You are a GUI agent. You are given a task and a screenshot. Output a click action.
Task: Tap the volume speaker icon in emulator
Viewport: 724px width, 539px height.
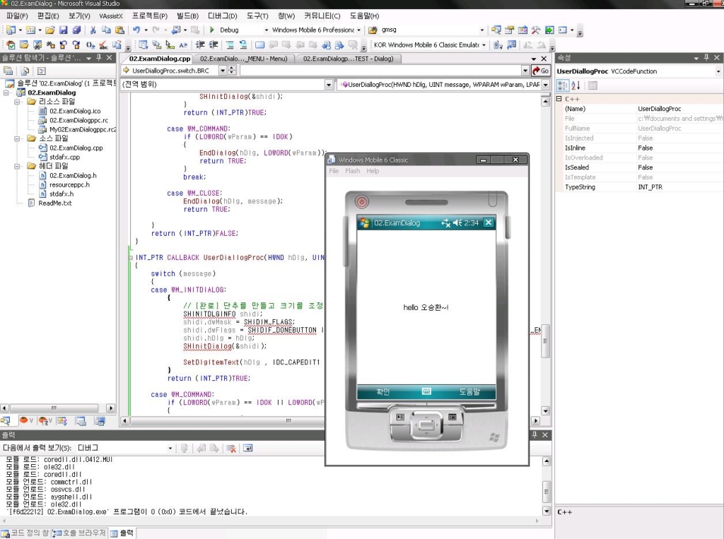pyautogui.click(x=457, y=223)
